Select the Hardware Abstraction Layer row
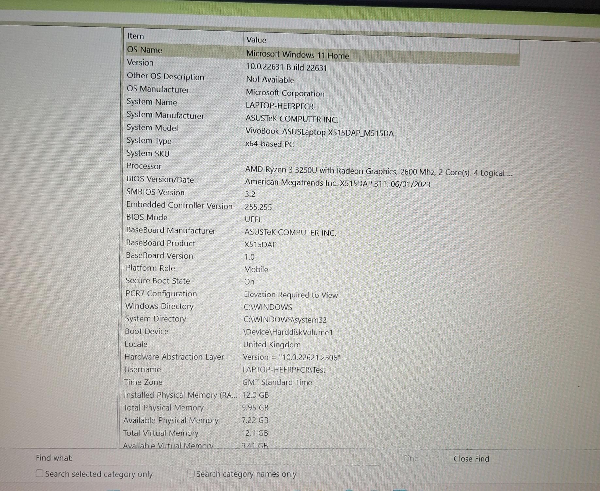Viewport: 600px width, 491px height. pos(174,357)
